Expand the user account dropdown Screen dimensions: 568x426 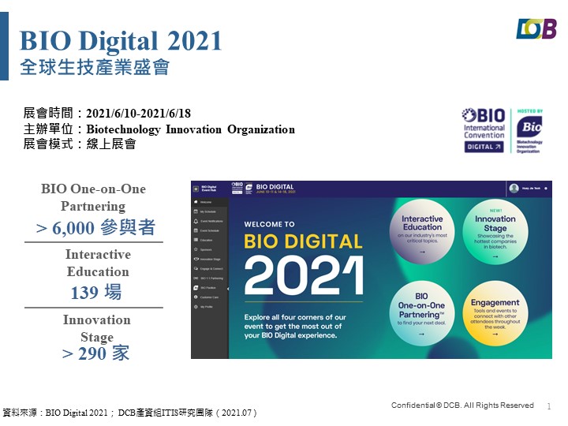click(546, 189)
